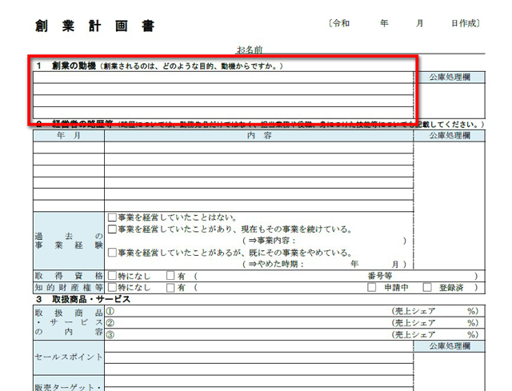Viewport: 512px width, 391px height.
Task: Tick the '有' checkbox for 知的財産権等
Action: pyautogui.click(x=170, y=287)
